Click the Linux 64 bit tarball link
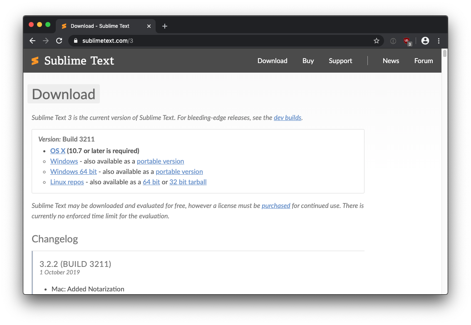 click(x=151, y=182)
